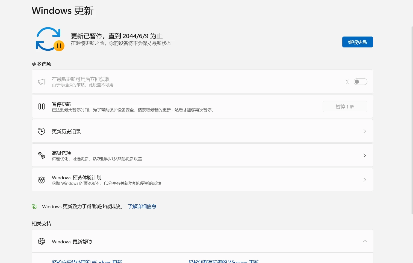The width and height of the screenshot is (413, 263).
Task: Click the pause icon beside 暂停更新
Action: pyautogui.click(x=42, y=107)
